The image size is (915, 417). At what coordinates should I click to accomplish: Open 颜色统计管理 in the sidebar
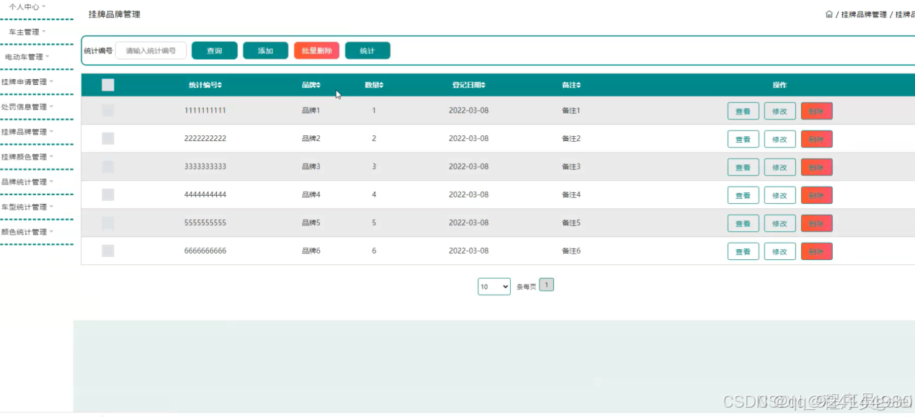27,232
